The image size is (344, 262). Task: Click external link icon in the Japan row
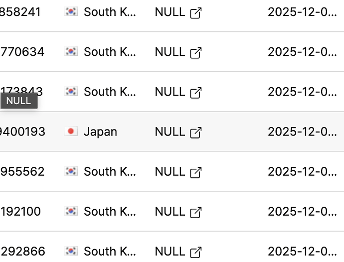(196, 132)
